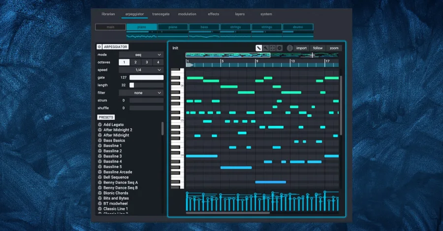Viewport: 443px width, 231px height.
Task: Click the cube icon beside Add Legato
Action: (100, 125)
